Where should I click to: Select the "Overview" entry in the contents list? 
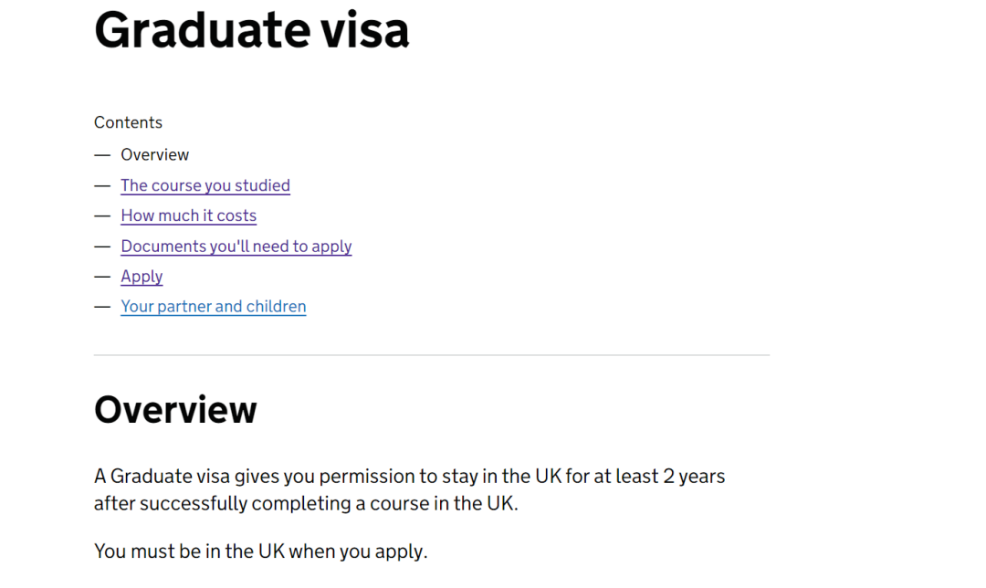coord(154,155)
